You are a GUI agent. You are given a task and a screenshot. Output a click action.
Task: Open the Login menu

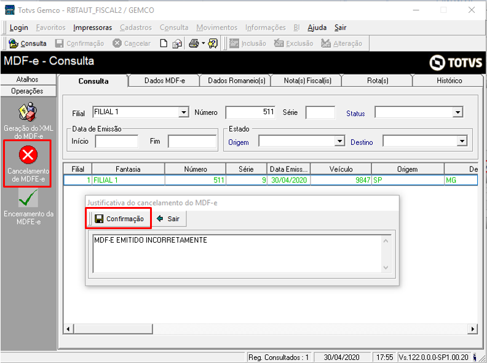(19, 28)
